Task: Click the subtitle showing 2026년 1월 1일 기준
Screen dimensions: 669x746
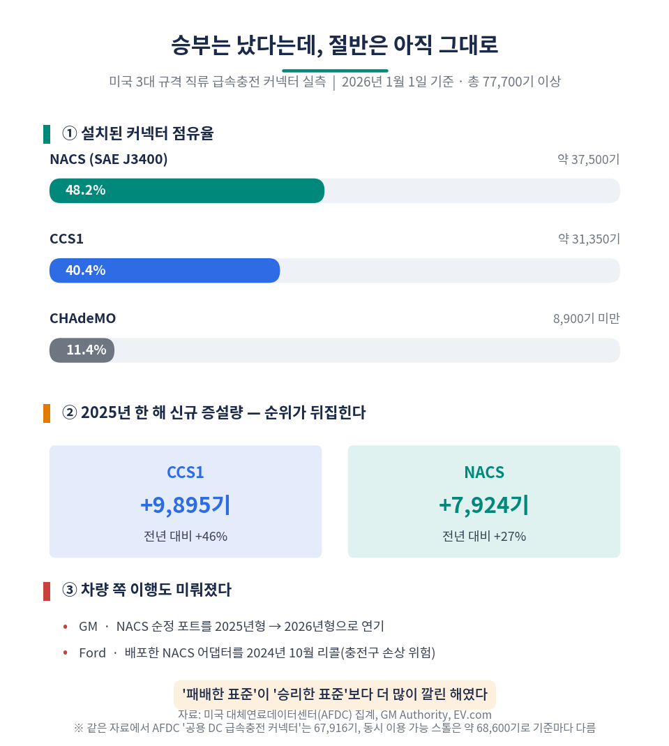Action: point(335,82)
